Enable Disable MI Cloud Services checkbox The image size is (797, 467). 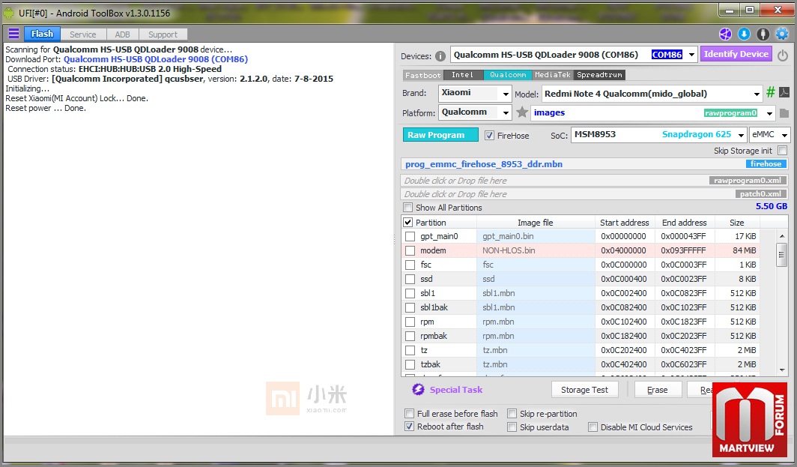click(x=593, y=427)
